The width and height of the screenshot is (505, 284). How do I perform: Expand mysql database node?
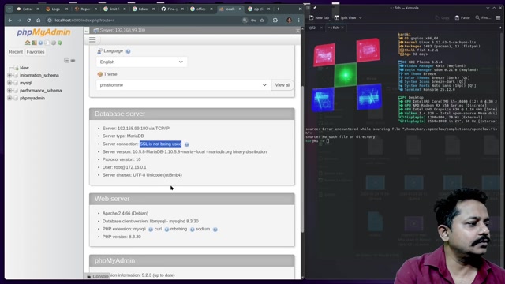[x=9, y=83]
